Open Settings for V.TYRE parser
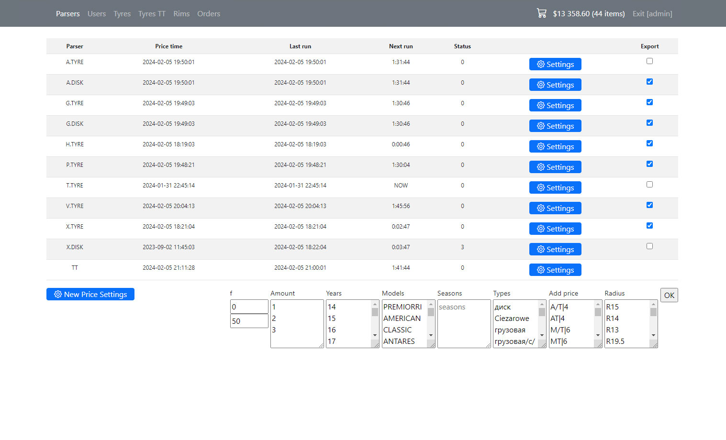726x440 pixels. click(555, 208)
